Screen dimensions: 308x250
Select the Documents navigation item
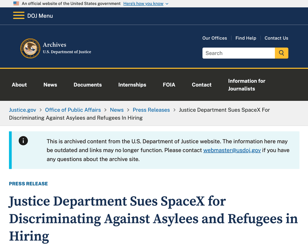tap(87, 84)
